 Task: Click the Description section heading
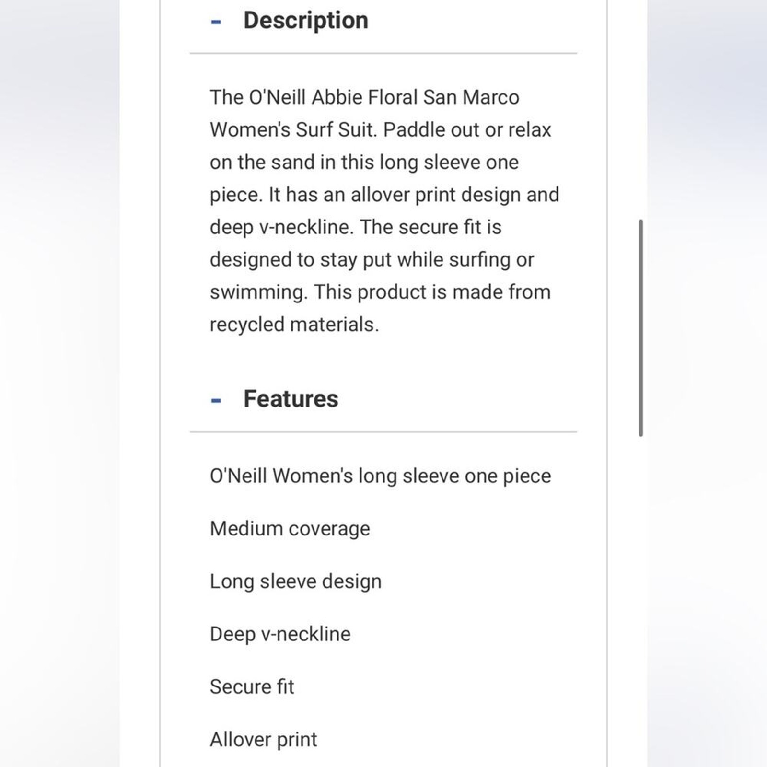click(306, 21)
